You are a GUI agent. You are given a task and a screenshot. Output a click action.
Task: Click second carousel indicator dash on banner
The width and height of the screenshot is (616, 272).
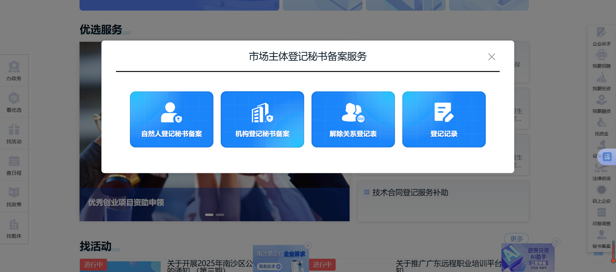[220, 215]
